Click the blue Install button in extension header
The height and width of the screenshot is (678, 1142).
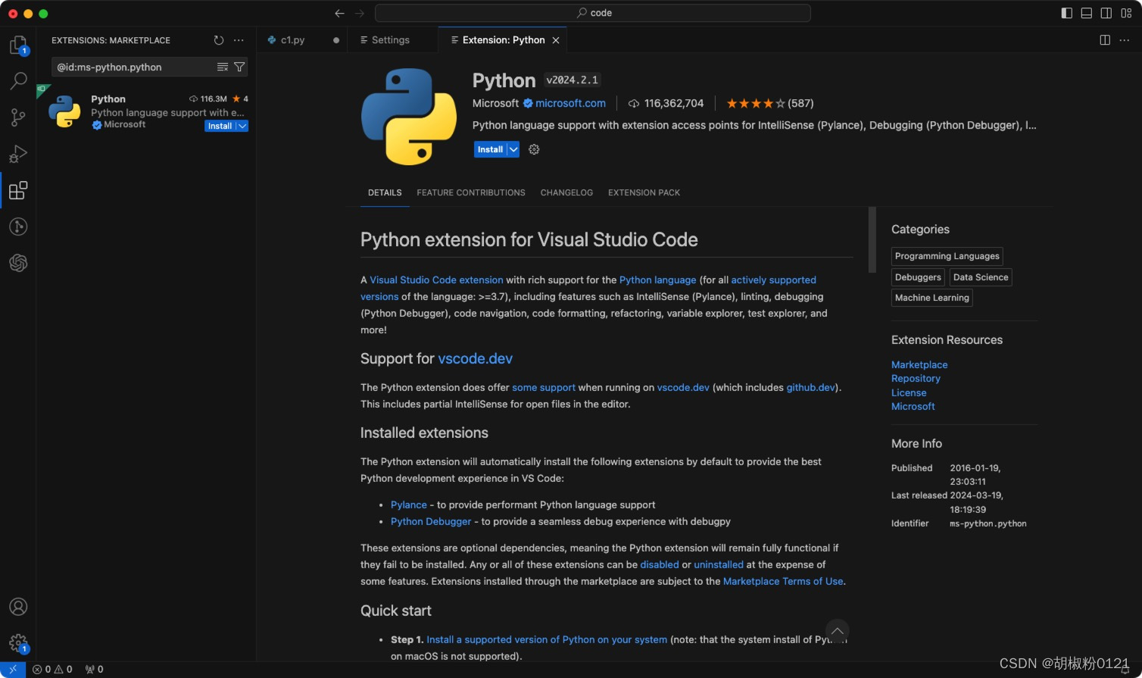(490, 149)
